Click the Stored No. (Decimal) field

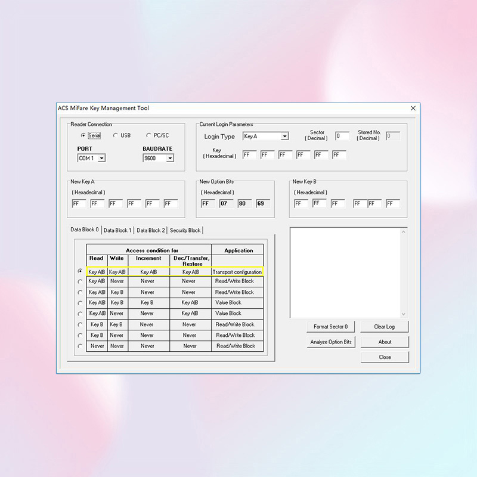click(393, 136)
